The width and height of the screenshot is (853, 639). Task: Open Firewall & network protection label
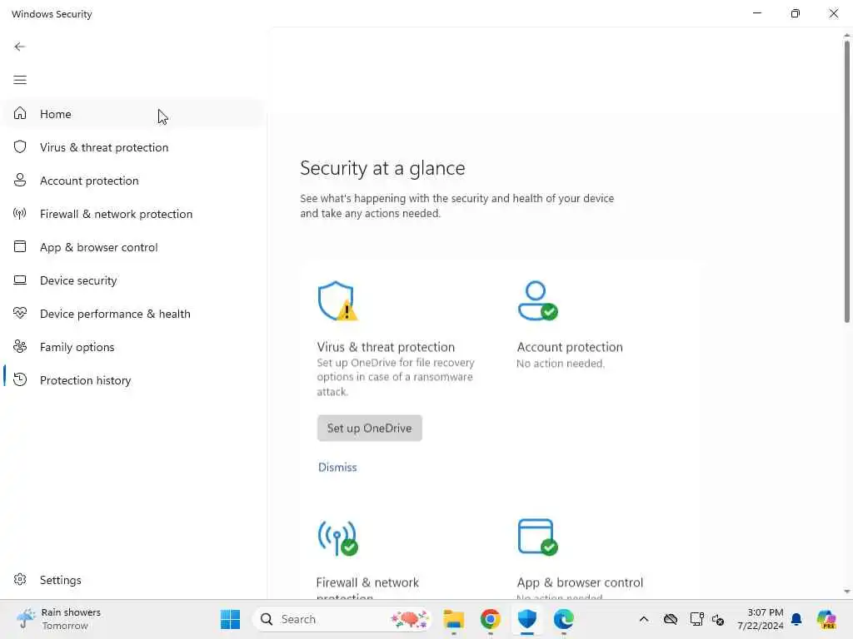pyautogui.click(x=116, y=214)
